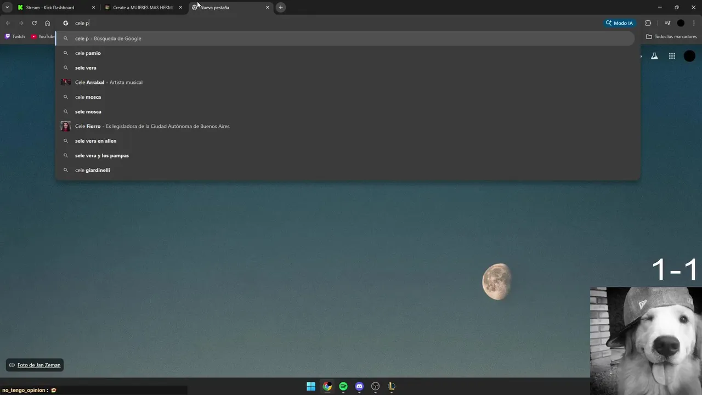This screenshot has width=702, height=395.
Task: Close the Create a MUJERES MAS HERMO tab
Action: click(180, 7)
